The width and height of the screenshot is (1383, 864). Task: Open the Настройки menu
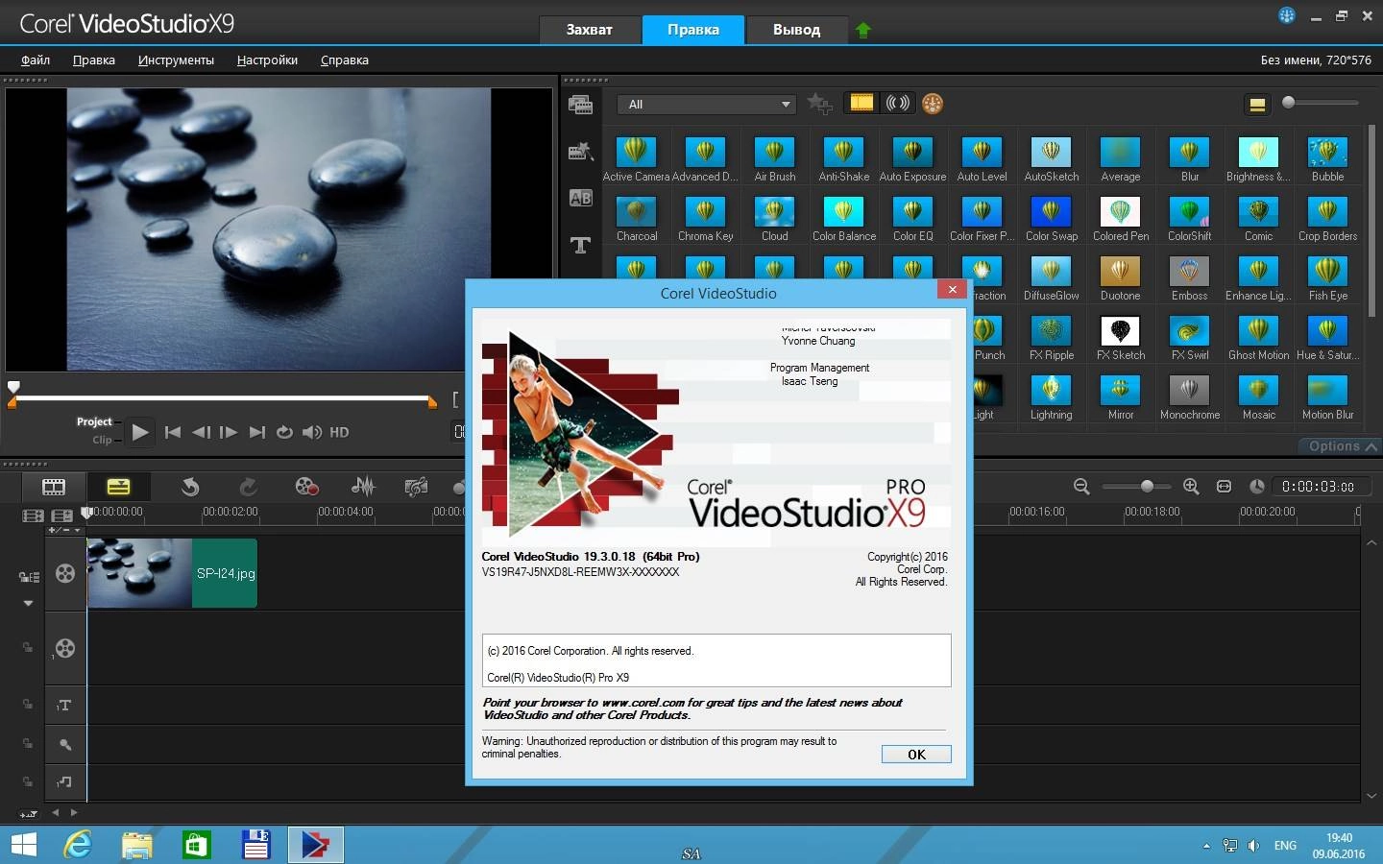pyautogui.click(x=267, y=60)
